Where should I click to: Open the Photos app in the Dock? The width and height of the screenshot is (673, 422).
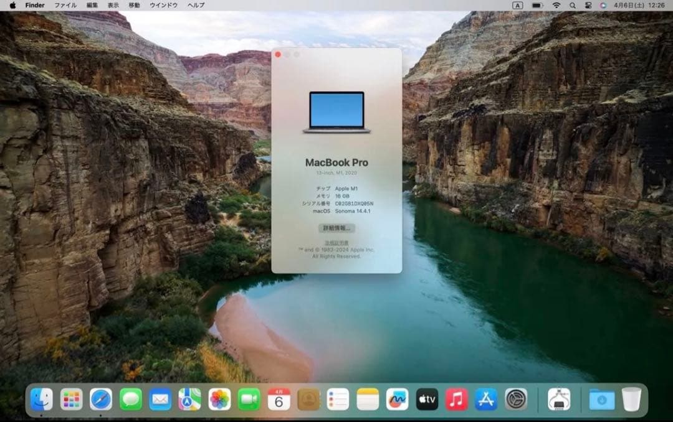[219, 399]
